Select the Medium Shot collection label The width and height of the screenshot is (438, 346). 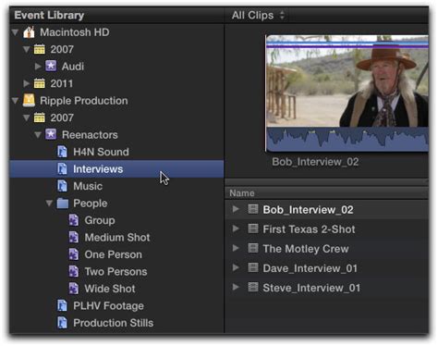pyautogui.click(x=117, y=237)
